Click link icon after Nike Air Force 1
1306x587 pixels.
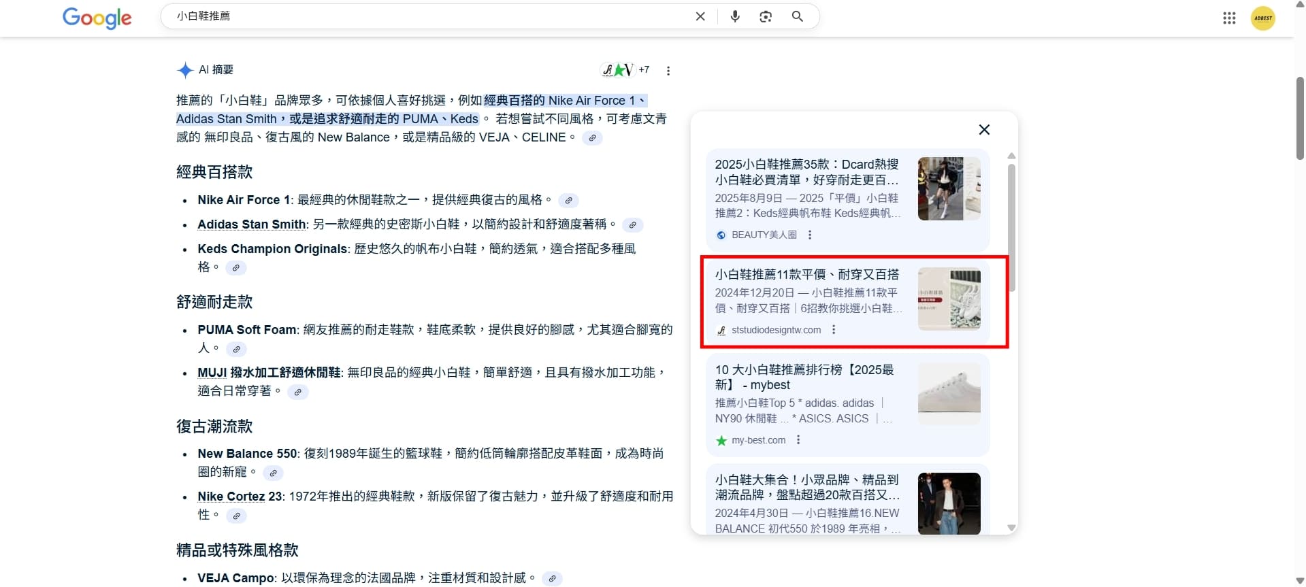pos(568,201)
